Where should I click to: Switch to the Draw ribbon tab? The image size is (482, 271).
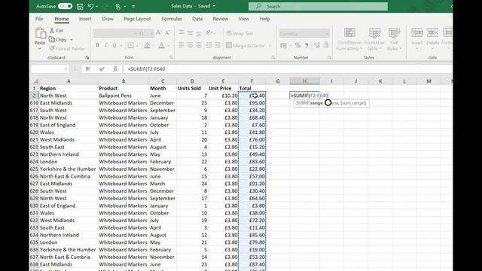(x=108, y=19)
